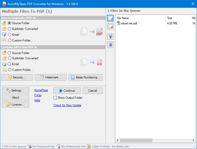Viewport: 197px width, 149px height.
Task: Click the No Password Set status icon
Action: [30, 146]
